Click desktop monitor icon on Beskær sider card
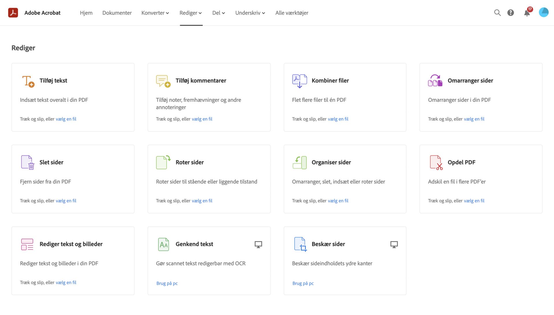Image resolution: width=554 pixels, height=315 pixels. tap(394, 245)
